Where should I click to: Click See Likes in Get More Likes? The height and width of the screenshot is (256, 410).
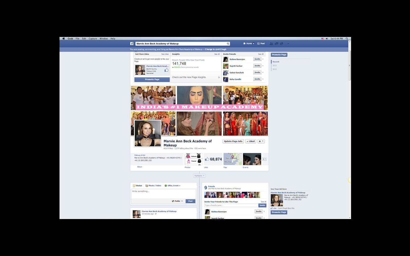165,54
